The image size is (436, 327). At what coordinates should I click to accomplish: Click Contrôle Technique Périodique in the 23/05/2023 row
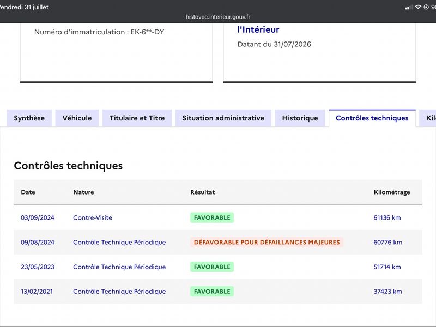tap(119, 267)
